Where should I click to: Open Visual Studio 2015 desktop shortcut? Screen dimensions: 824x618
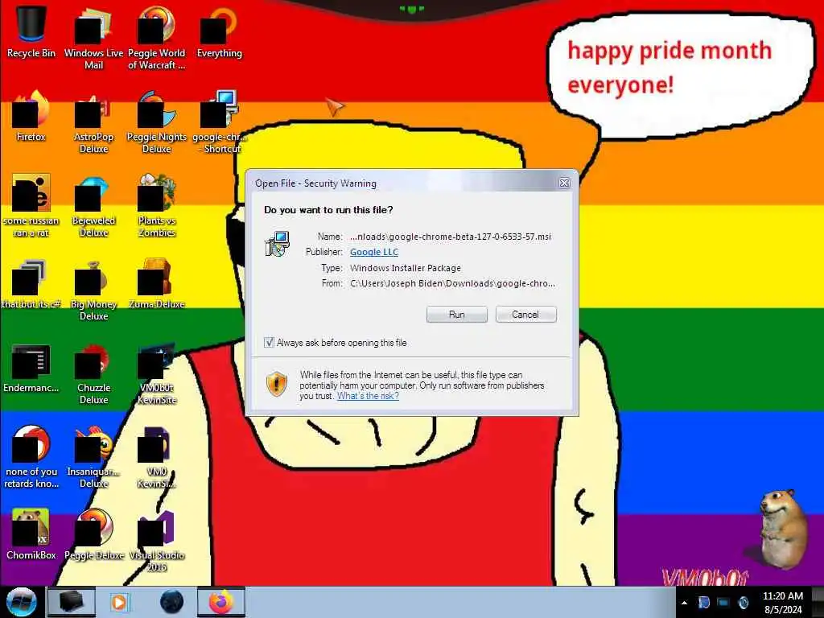pyautogui.click(x=156, y=540)
